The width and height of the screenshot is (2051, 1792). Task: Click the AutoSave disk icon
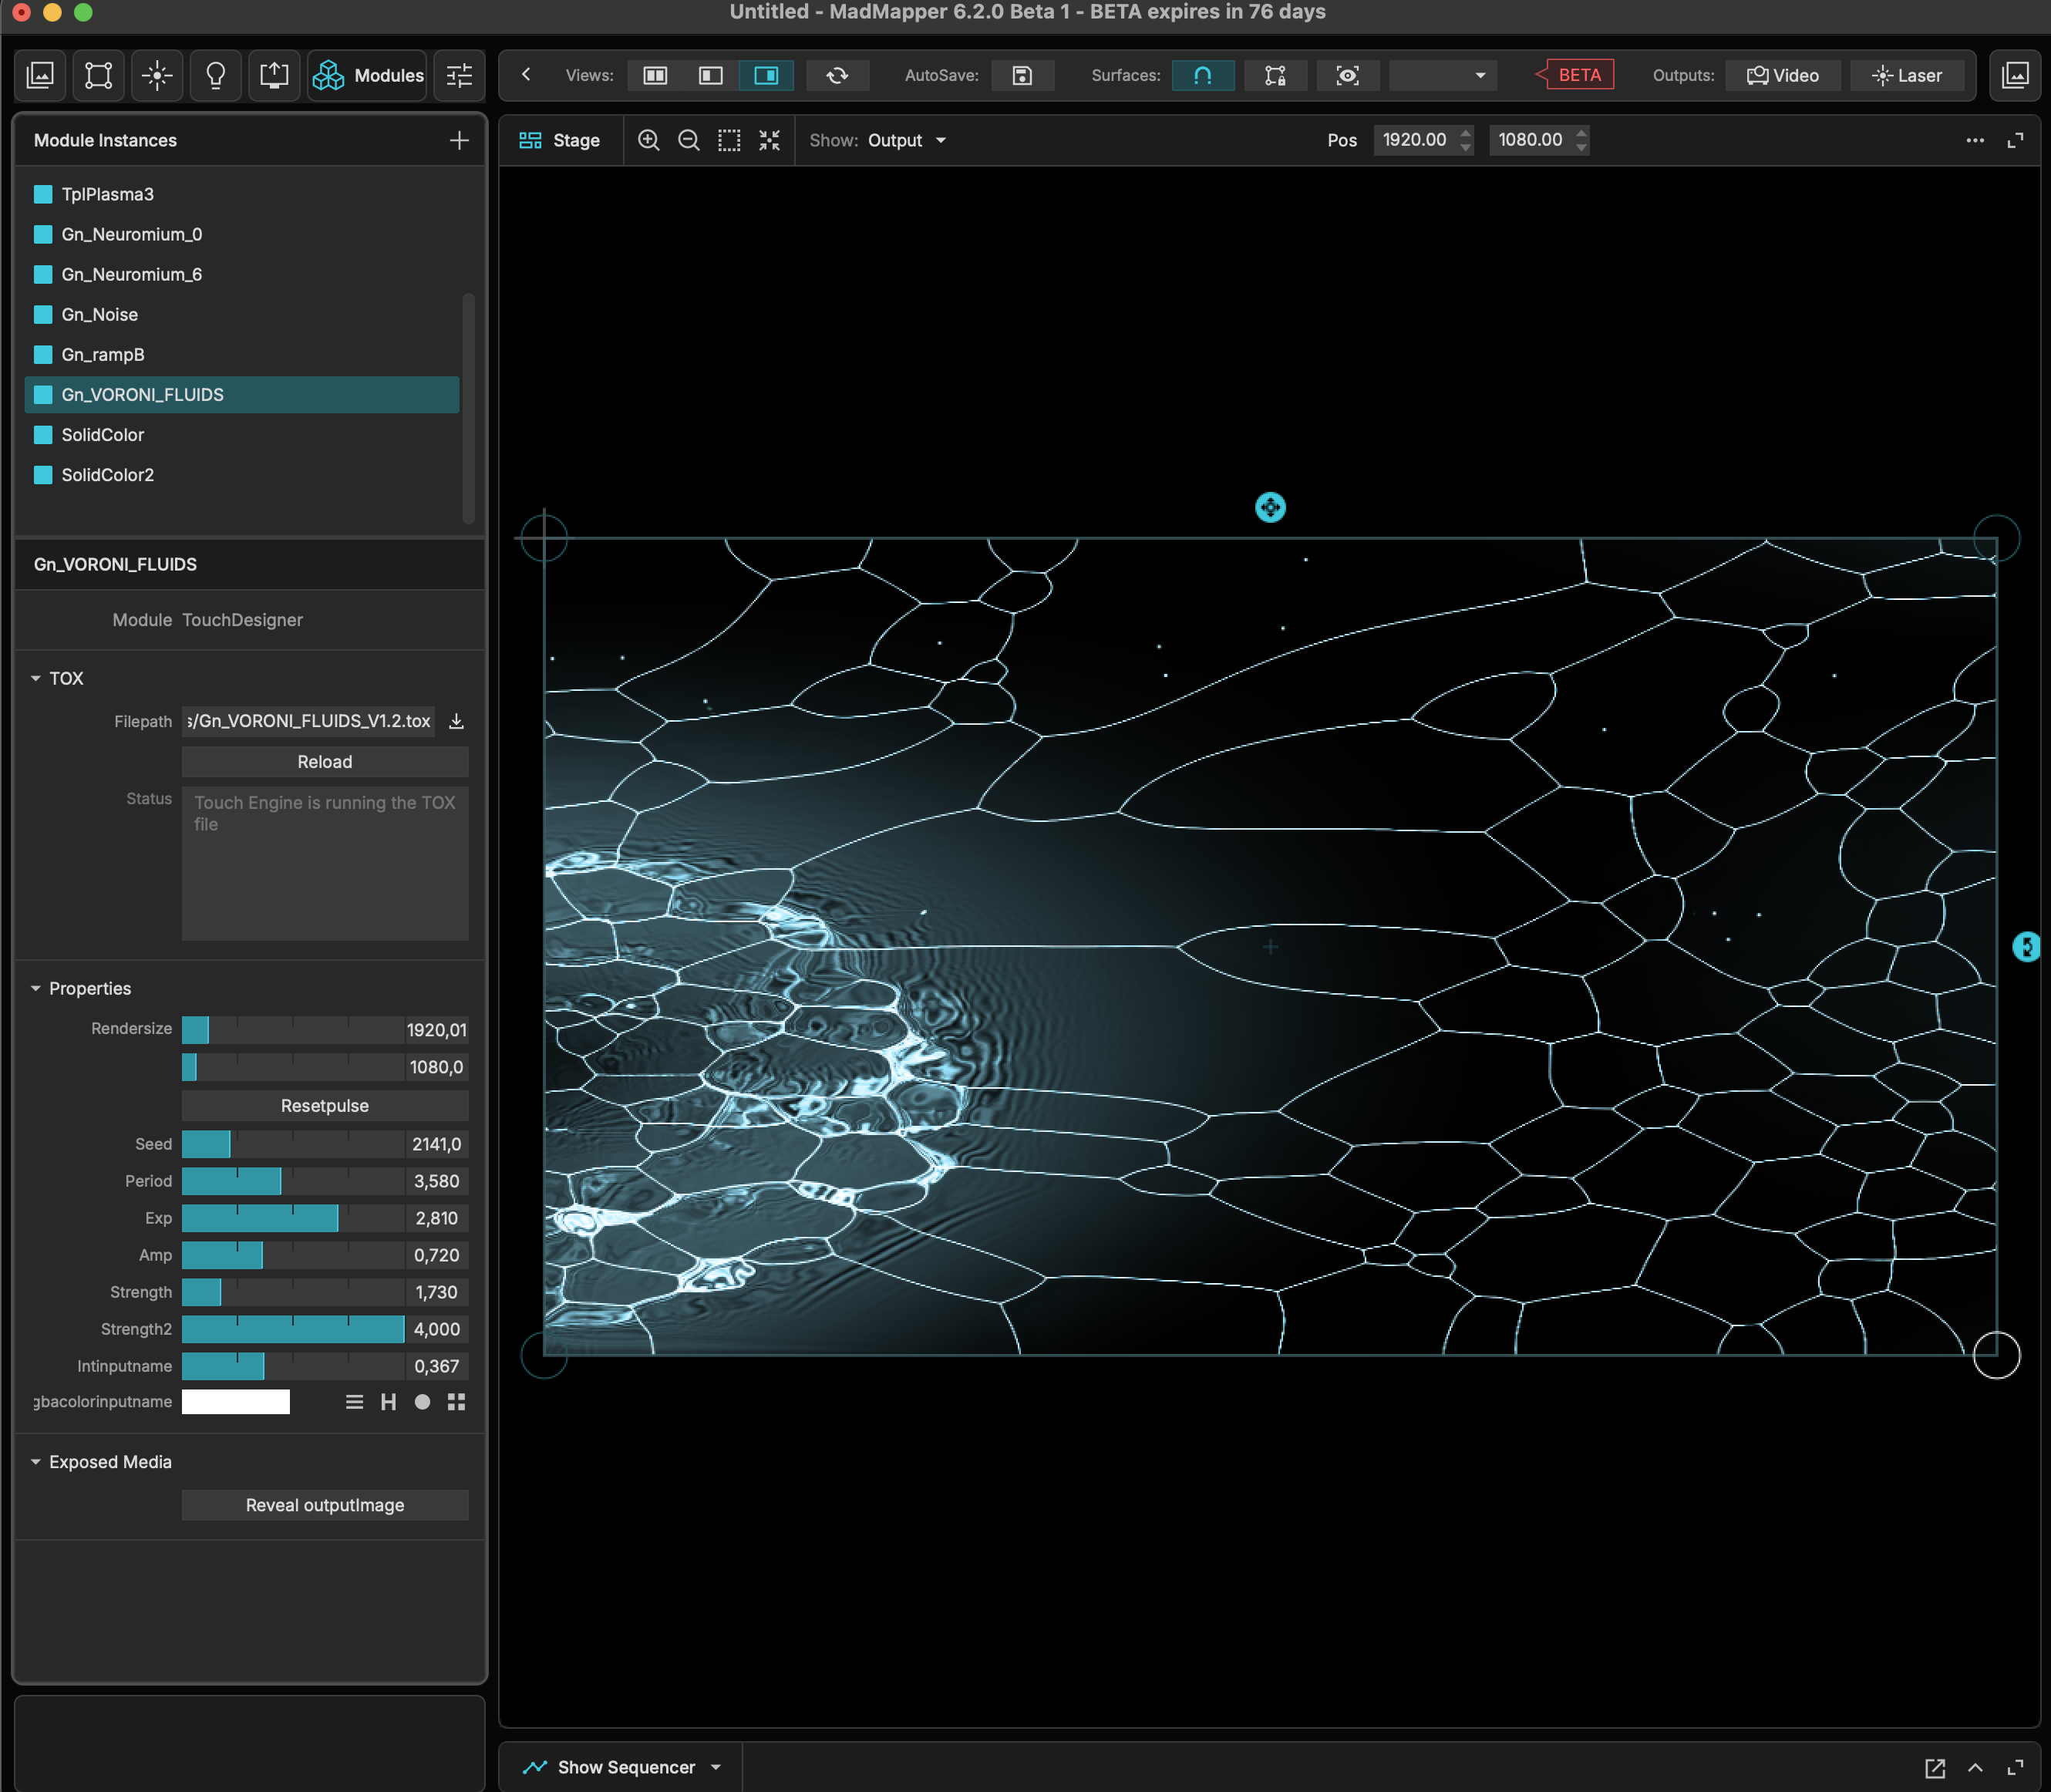(1022, 75)
